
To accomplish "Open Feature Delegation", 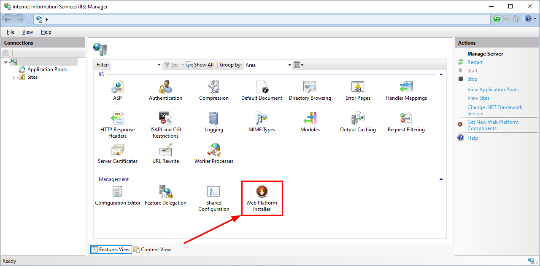I will point(165,196).
